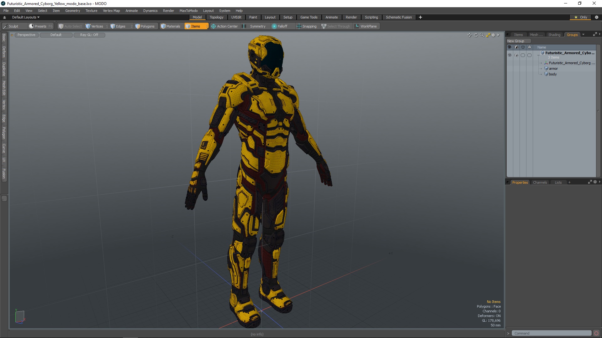Open the WorkPlane menu

(366, 26)
